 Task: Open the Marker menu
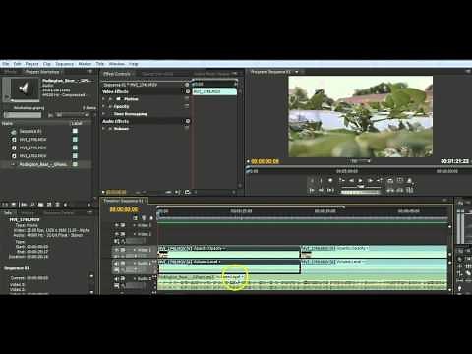[x=85, y=64]
